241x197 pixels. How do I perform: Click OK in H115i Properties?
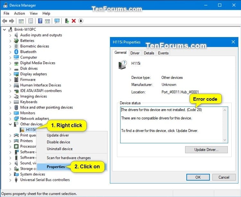(198, 177)
